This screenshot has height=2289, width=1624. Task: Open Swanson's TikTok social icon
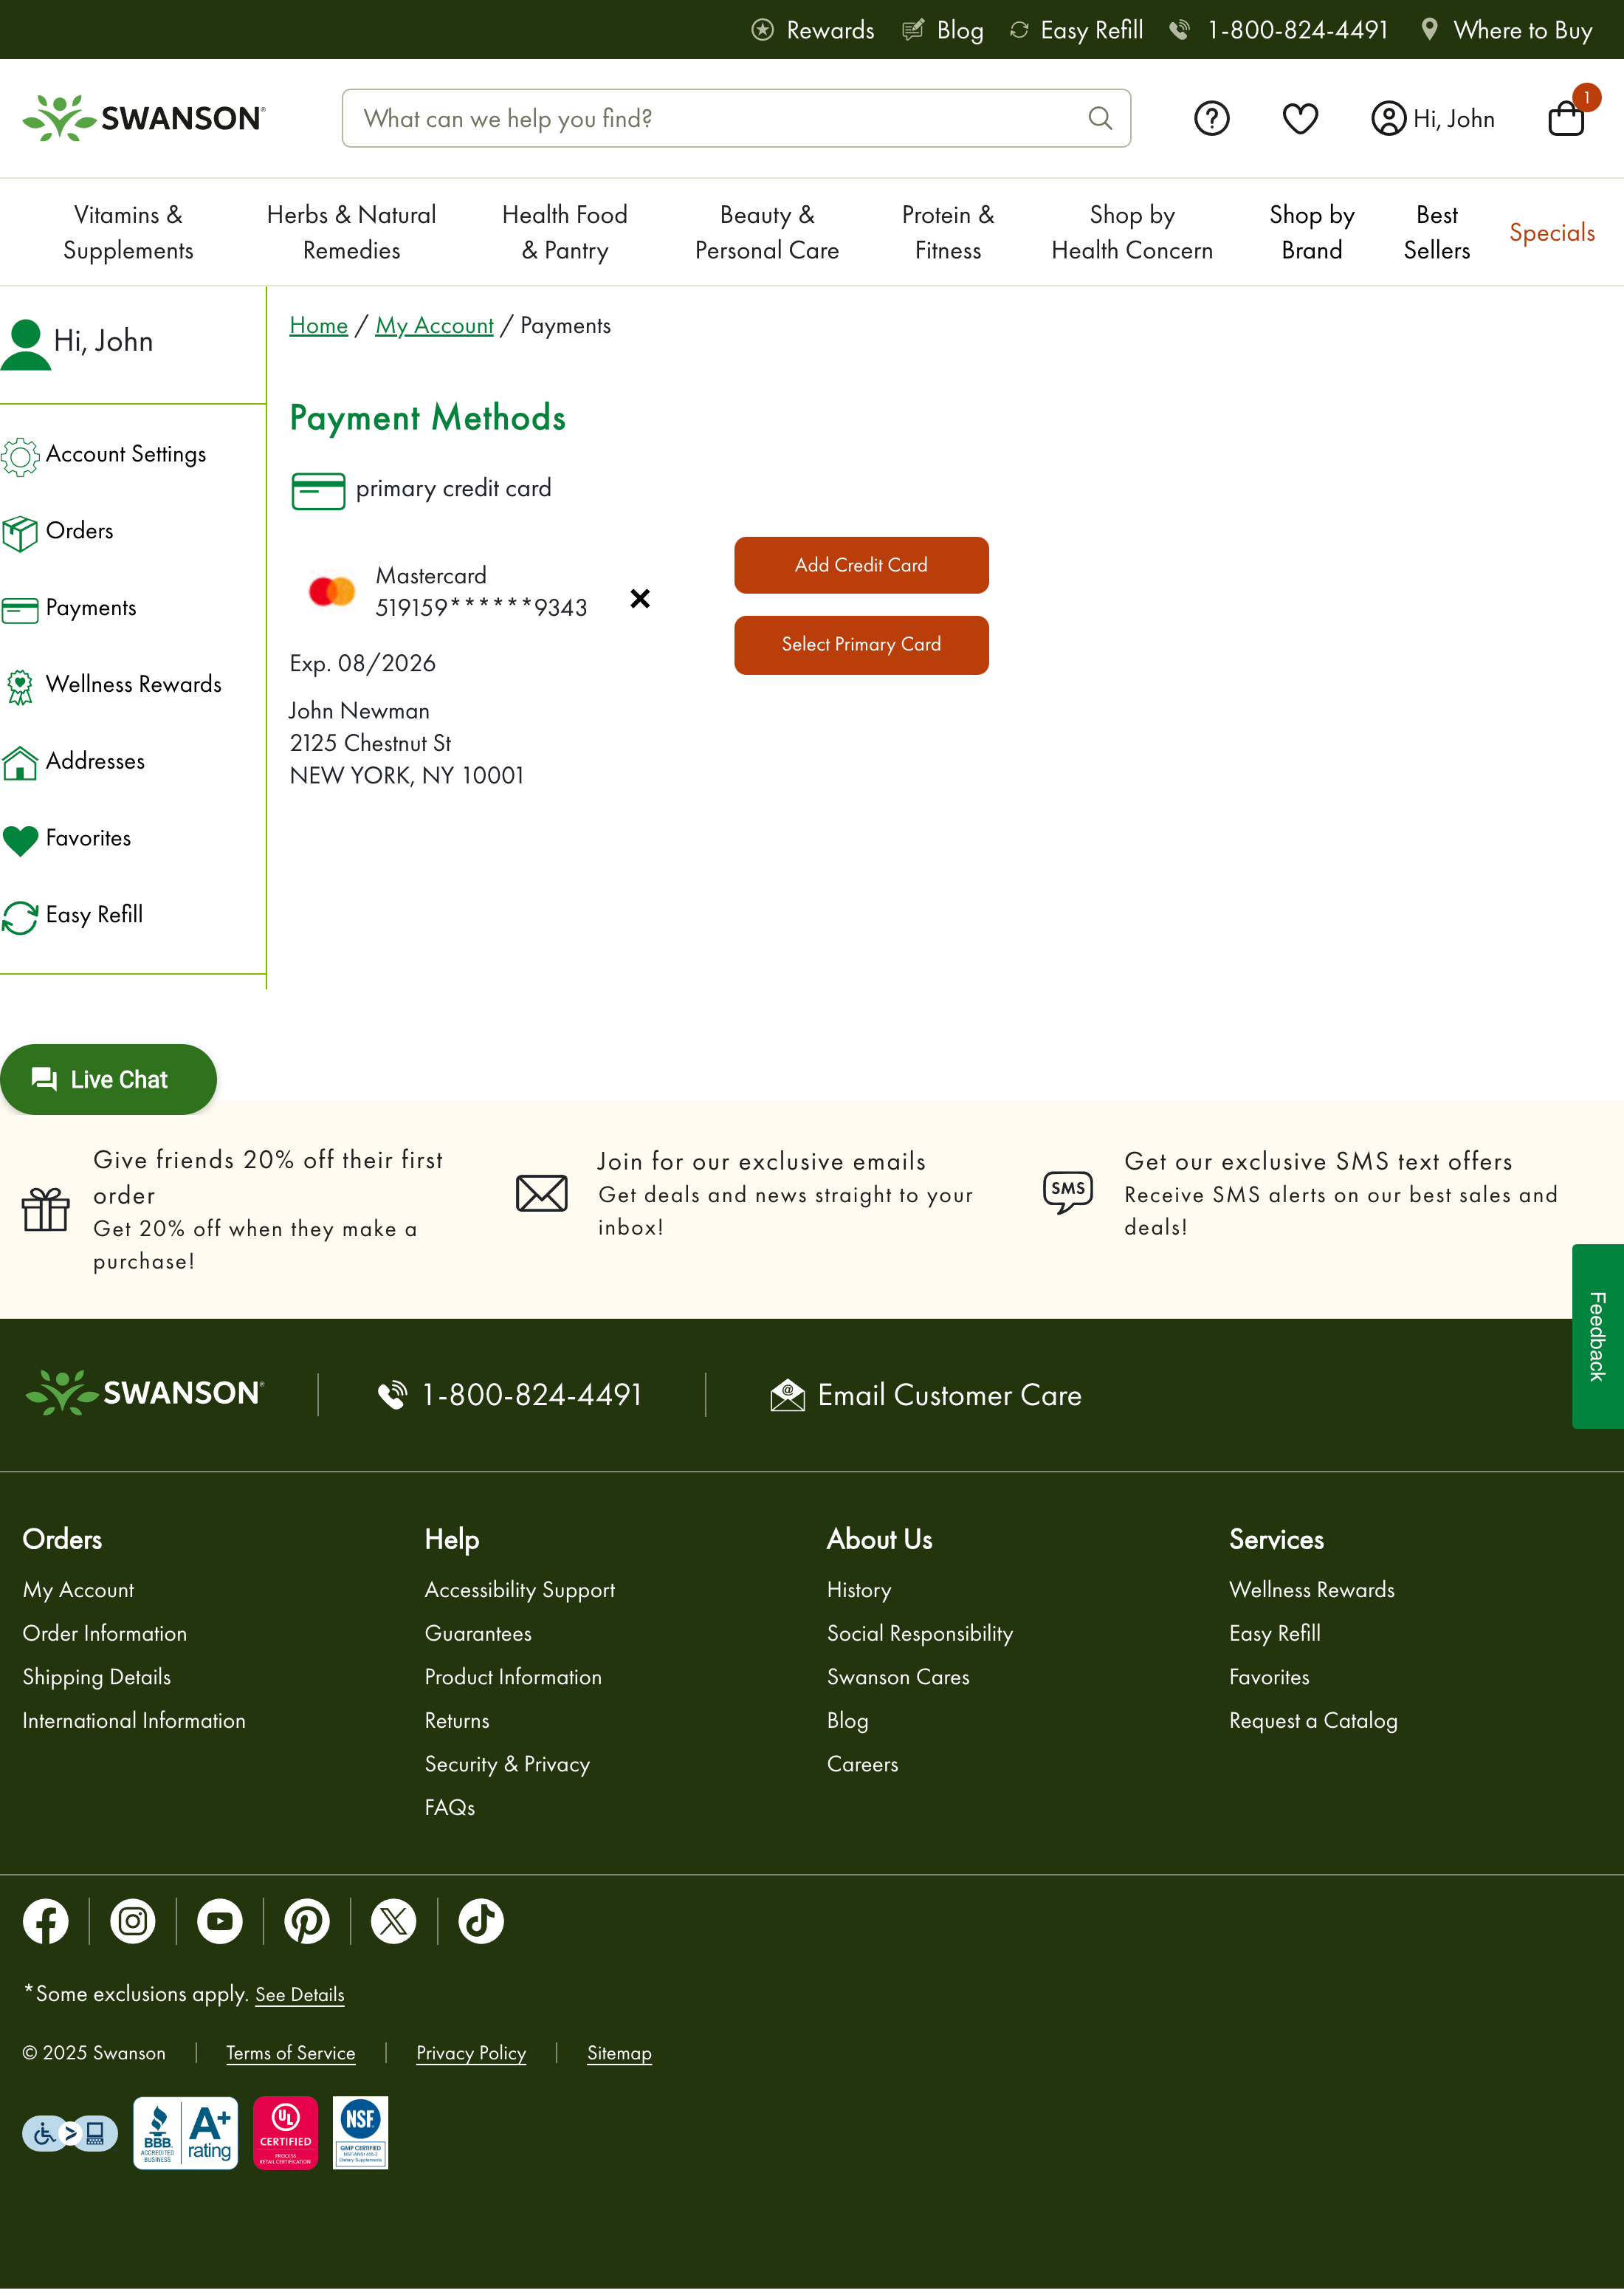[480, 1921]
